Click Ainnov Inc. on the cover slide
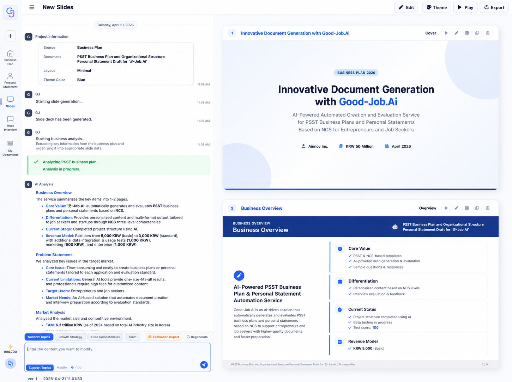 pos(315,146)
